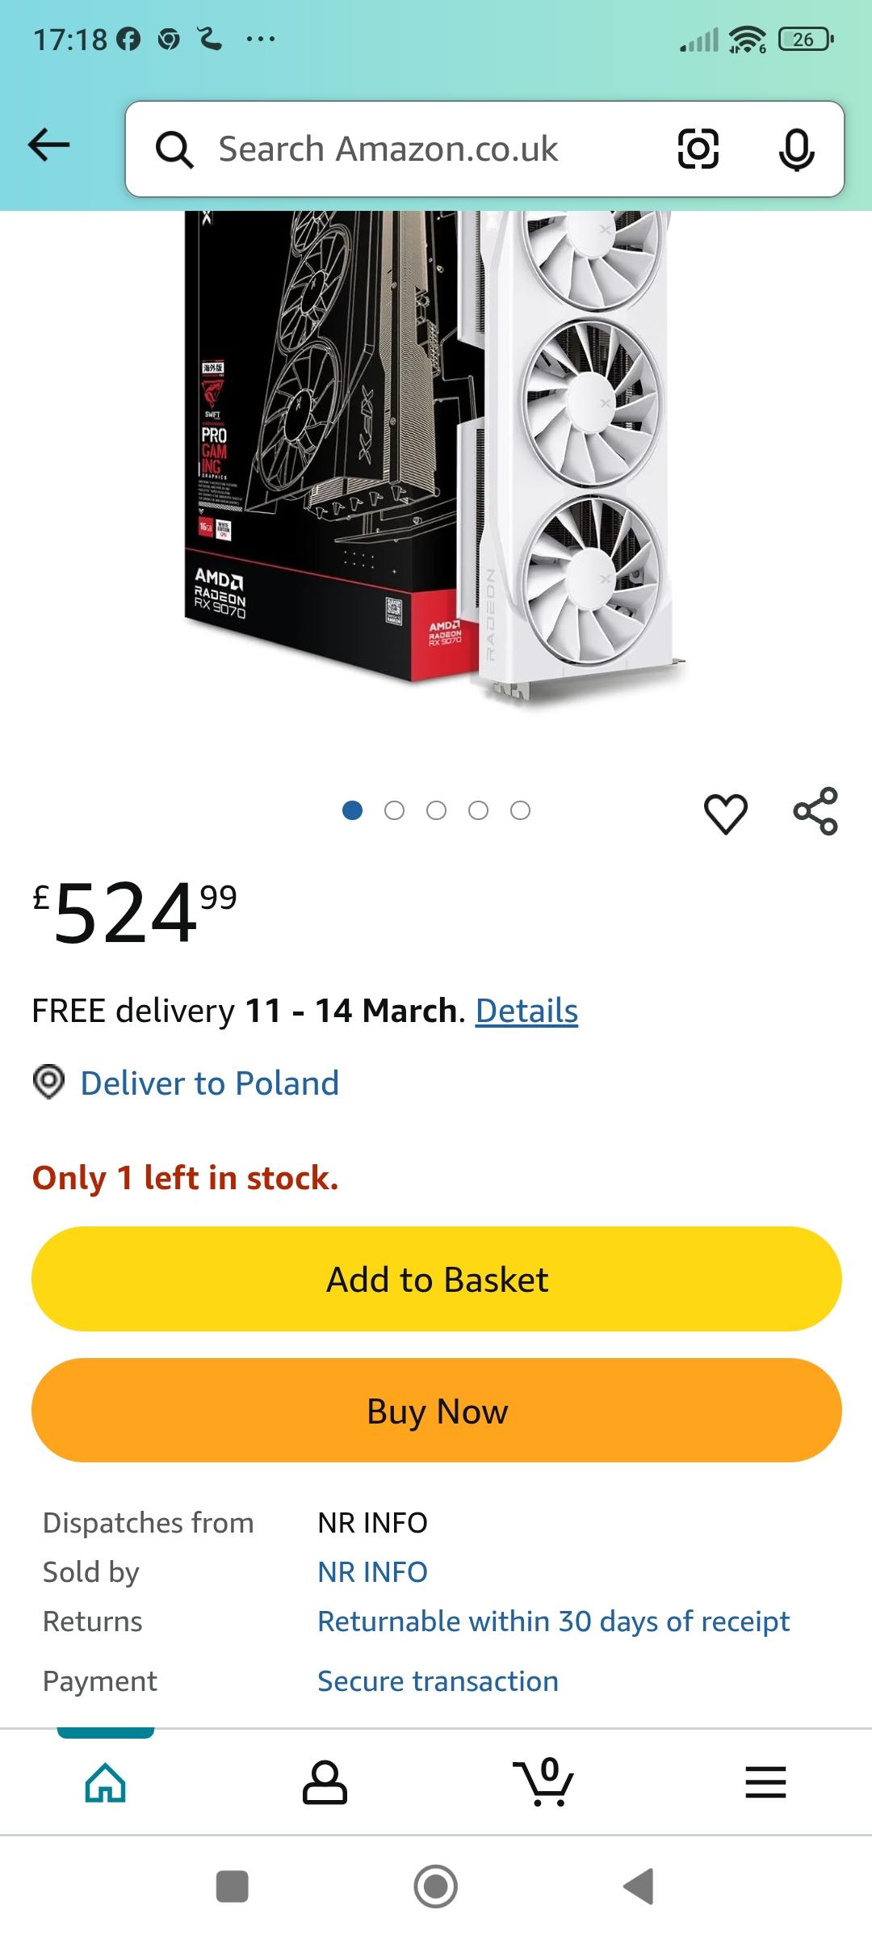Add item to wishlist with heart icon
872x1939 pixels.
click(726, 813)
